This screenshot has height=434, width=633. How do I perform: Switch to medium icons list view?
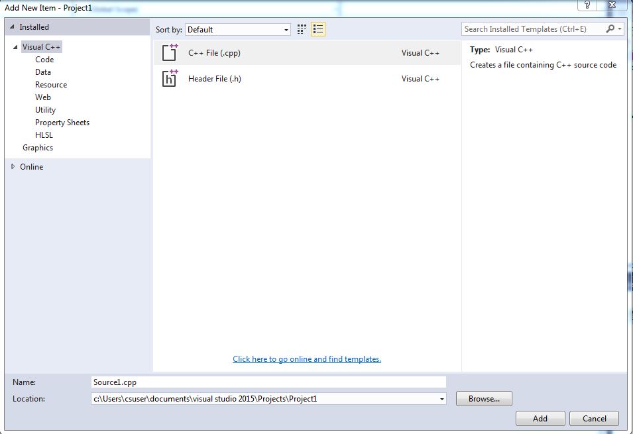pos(318,29)
